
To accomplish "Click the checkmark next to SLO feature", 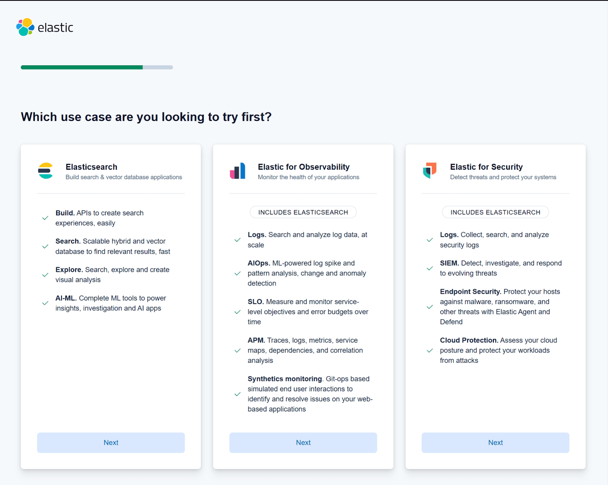I will coord(237,312).
